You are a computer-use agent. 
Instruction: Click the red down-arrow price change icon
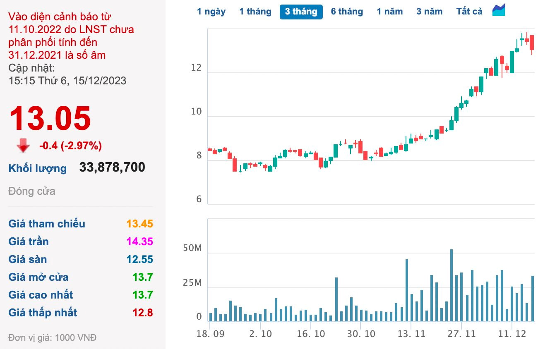pos(23,146)
